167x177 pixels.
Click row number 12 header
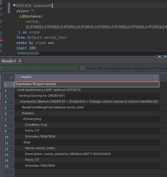[7, 148]
